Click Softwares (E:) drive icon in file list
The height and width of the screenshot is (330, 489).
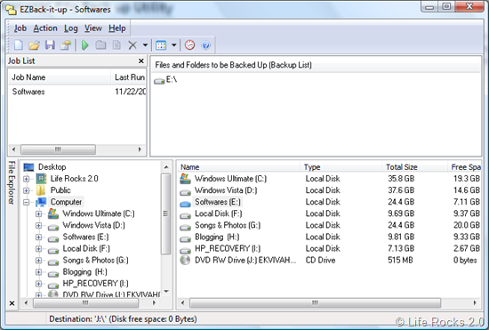185,204
